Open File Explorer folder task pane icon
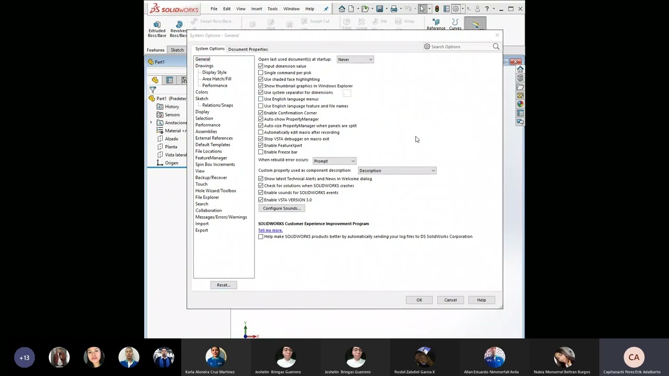The height and width of the screenshot is (376, 669). point(520,87)
